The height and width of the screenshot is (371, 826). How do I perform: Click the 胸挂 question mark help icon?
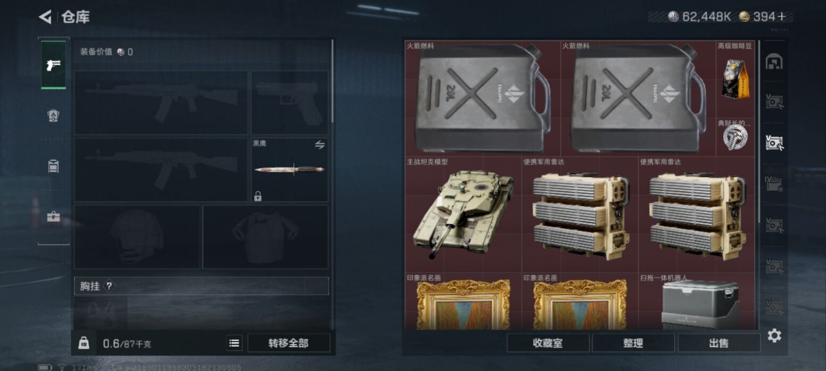tap(109, 286)
